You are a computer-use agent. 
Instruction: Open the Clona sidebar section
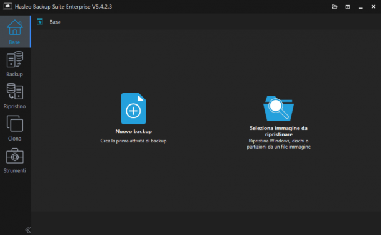click(x=15, y=128)
